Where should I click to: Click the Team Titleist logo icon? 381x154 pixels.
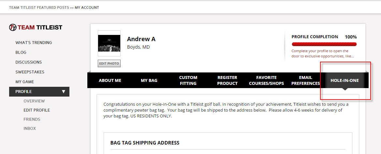(13, 27)
